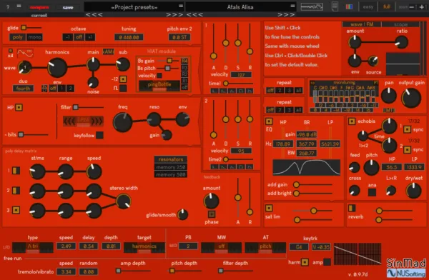Open the Atals Alisa preset dropdown
The width and height of the screenshot is (429, 280).
click(240, 7)
